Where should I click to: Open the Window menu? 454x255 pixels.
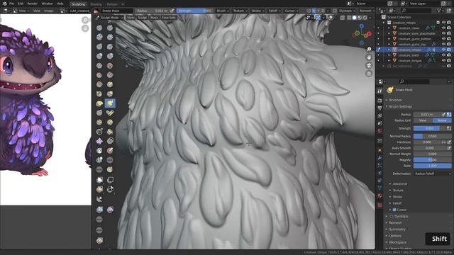(x=47, y=4)
